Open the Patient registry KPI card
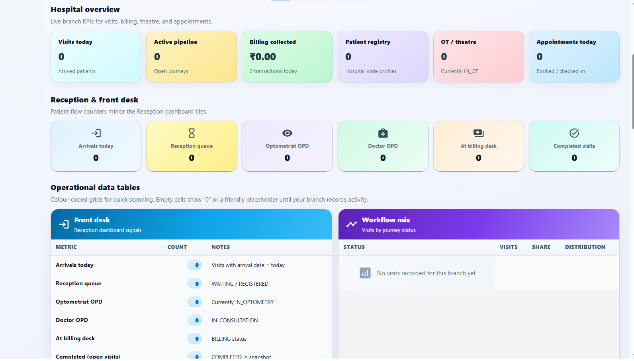This screenshot has width=634, height=361. pyautogui.click(x=383, y=57)
